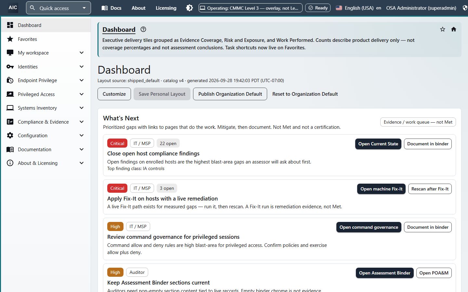Click the Dashboard help question-mark icon
This screenshot has width=468, height=292.
(143, 29)
